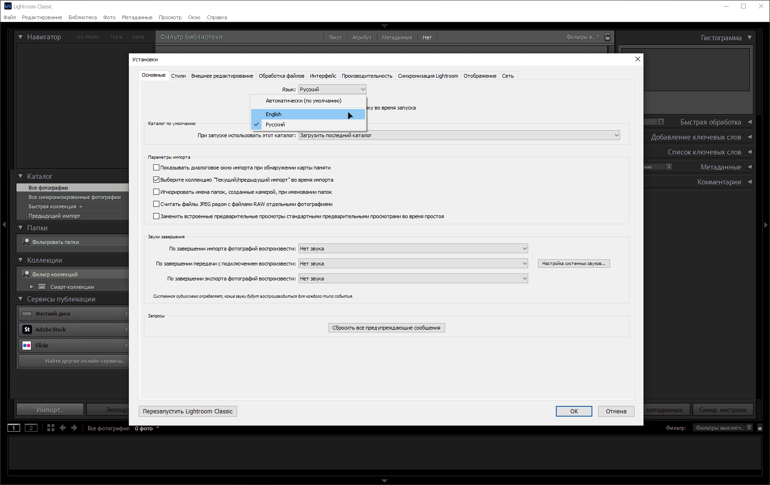The height and width of the screenshot is (485, 770).
Task: Switch to Обработка файлов tab
Action: 282,76
